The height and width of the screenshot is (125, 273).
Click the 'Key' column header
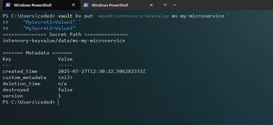[7, 59]
